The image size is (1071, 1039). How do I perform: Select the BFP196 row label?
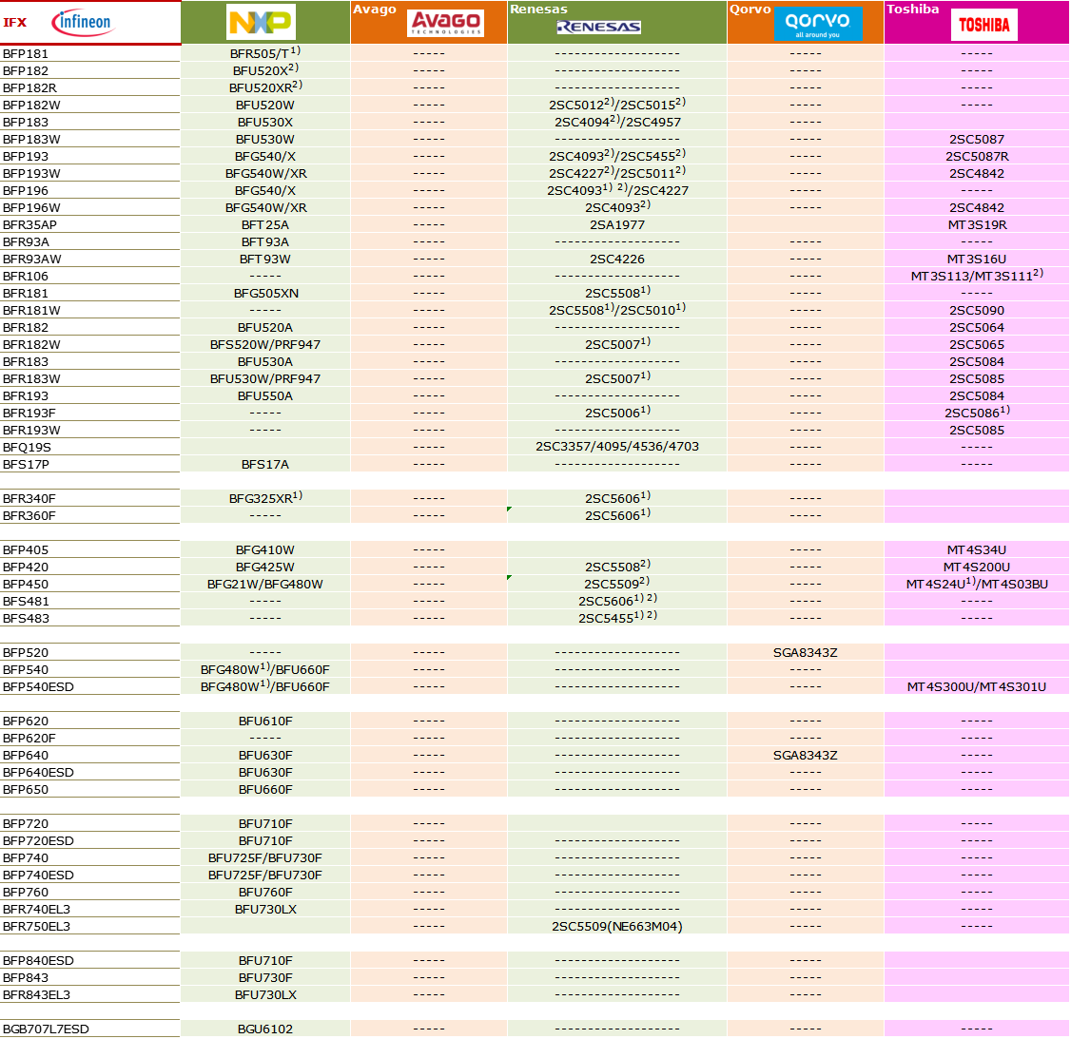pos(26,190)
